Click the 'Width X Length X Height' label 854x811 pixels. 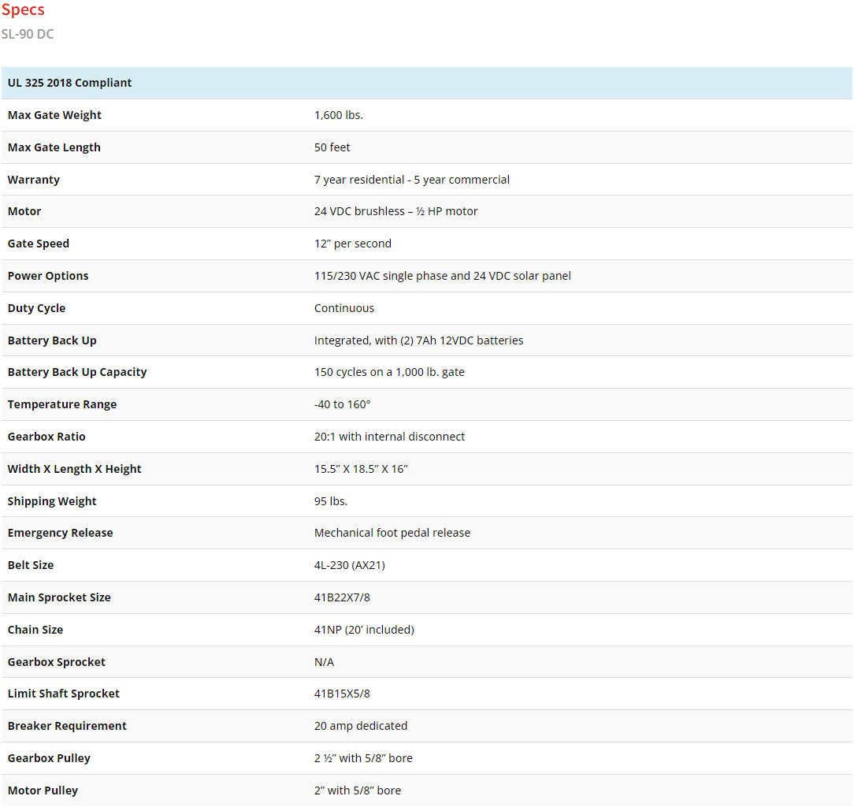click(x=74, y=469)
